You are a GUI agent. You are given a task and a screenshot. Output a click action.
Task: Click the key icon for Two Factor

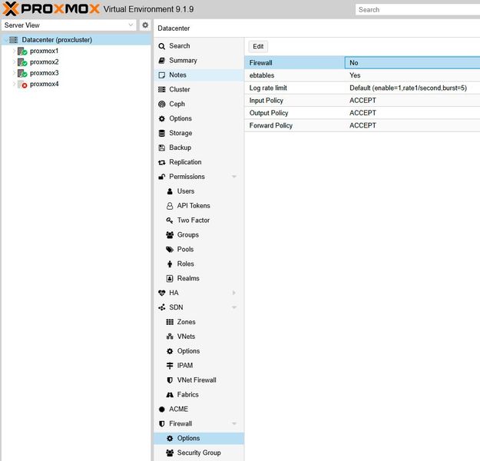pos(170,221)
